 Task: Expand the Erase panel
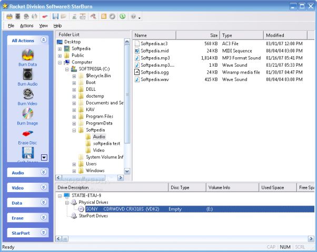click(x=44, y=217)
